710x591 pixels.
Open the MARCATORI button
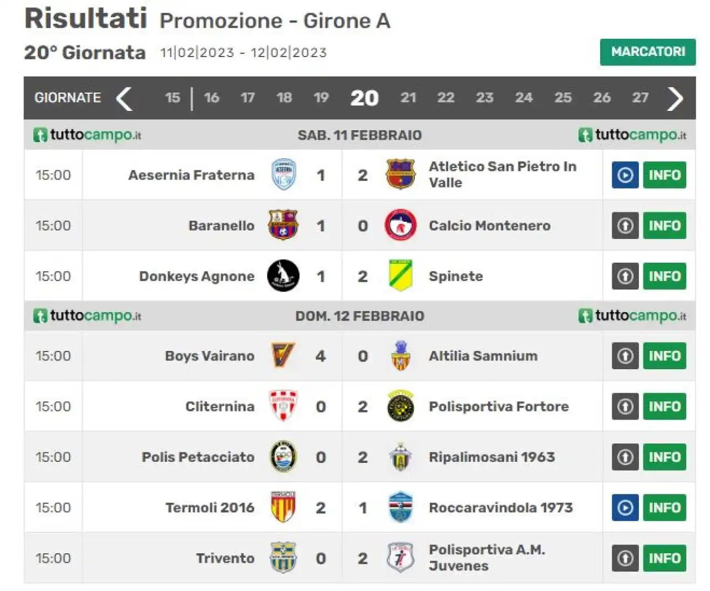(x=648, y=52)
